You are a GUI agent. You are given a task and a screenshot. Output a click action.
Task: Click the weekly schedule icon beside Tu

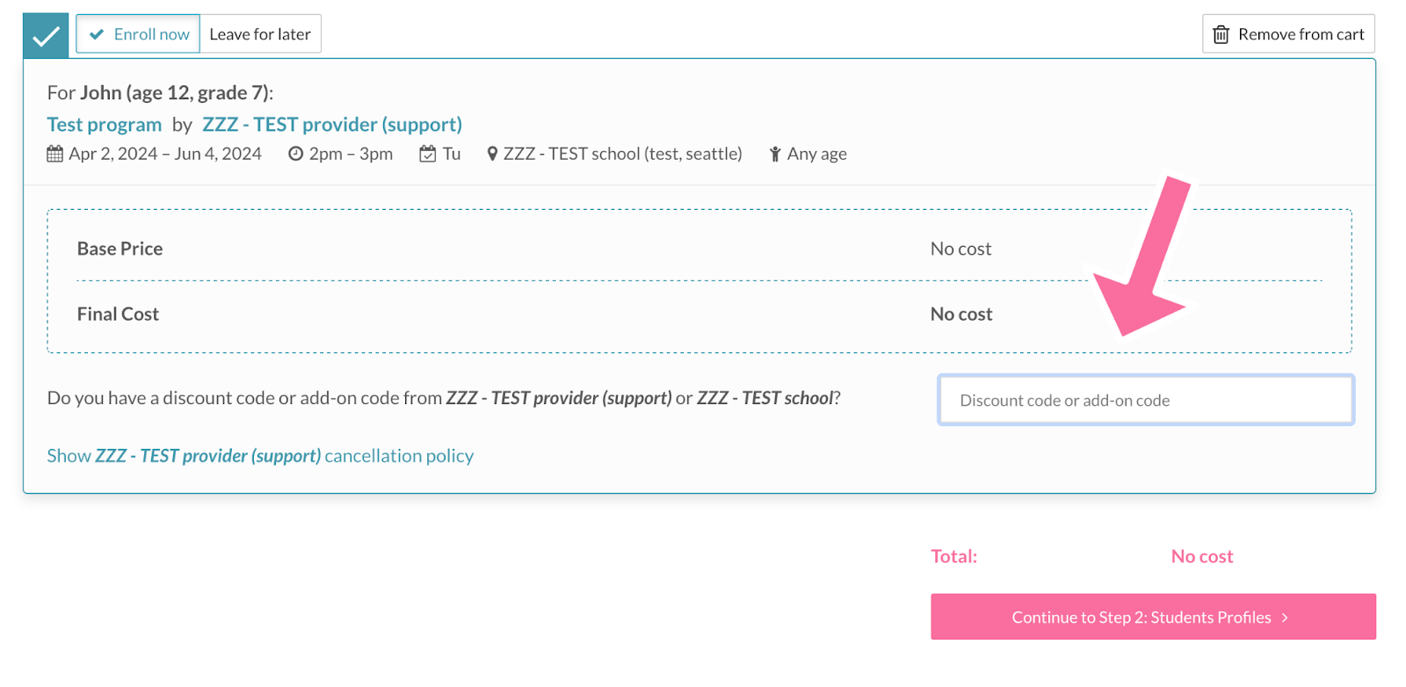pos(428,153)
